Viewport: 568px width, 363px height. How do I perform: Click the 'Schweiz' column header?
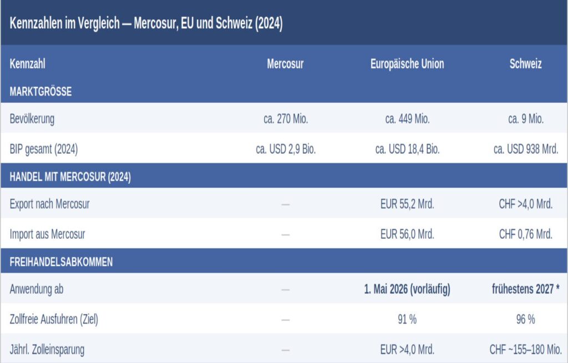pos(525,64)
